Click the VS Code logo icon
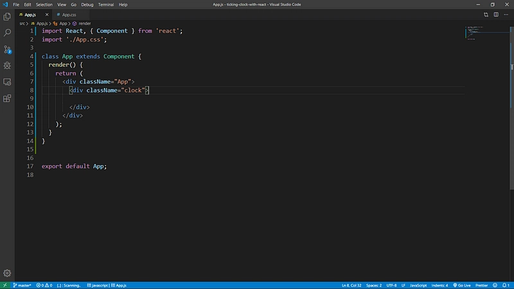Image resolution: width=514 pixels, height=289 pixels. (x=5, y=4)
